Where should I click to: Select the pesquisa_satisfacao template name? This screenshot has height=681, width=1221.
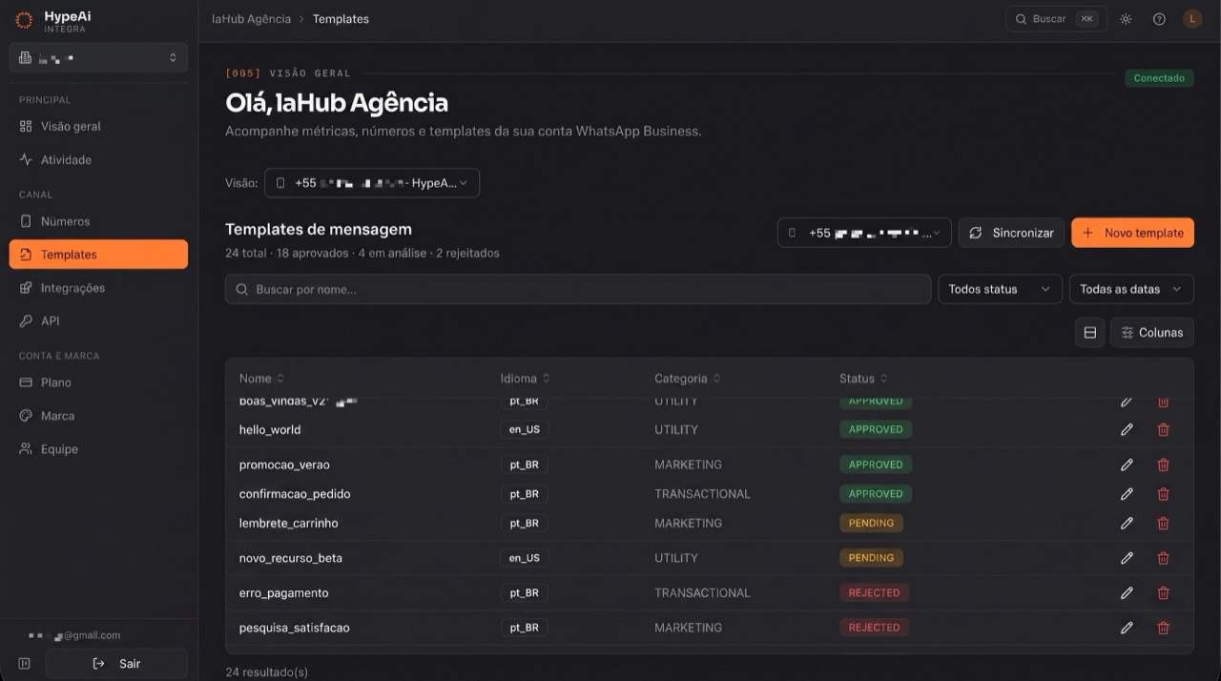point(294,628)
